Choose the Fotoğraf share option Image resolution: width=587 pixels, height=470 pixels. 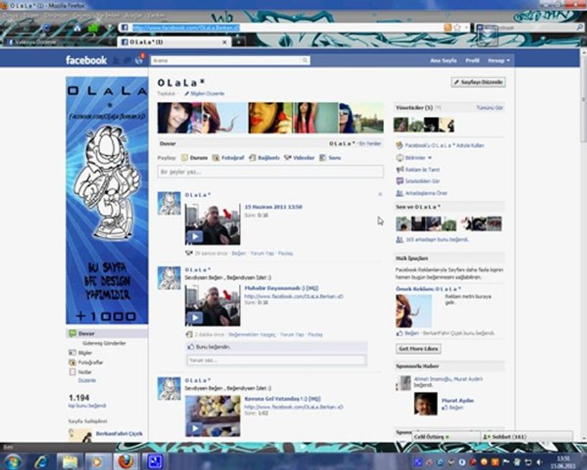[x=228, y=158]
